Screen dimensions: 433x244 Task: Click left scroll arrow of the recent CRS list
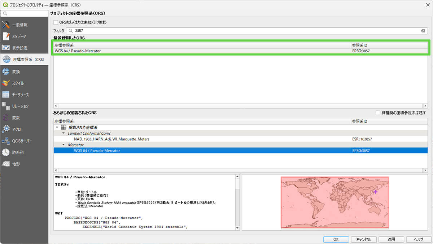click(56, 106)
